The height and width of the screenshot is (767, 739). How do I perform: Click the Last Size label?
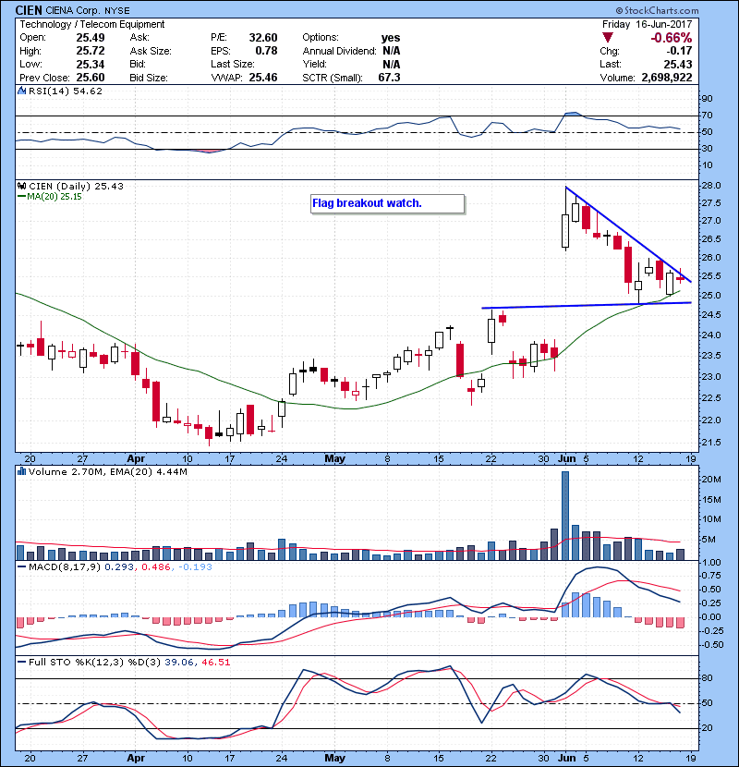pos(232,64)
